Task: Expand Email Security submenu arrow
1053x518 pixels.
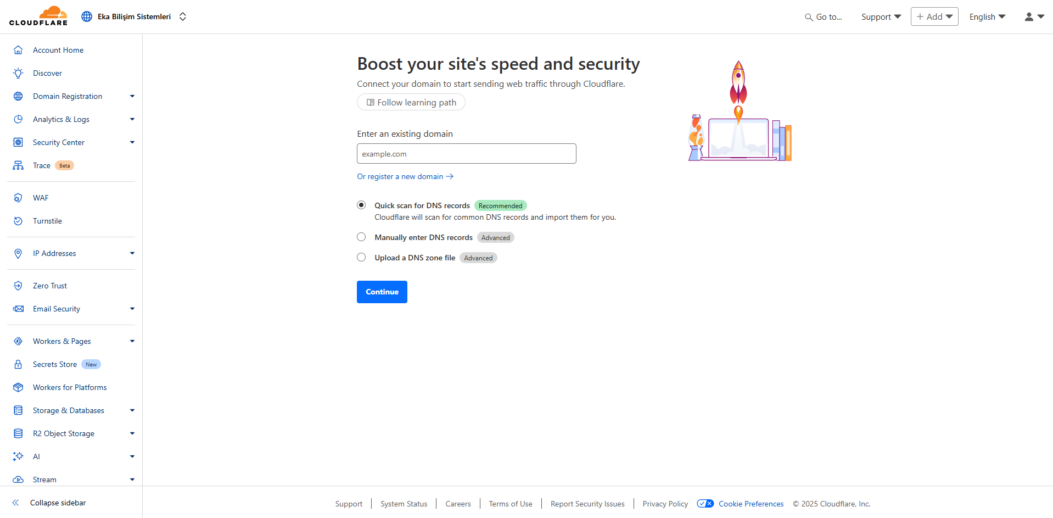Action: point(132,309)
